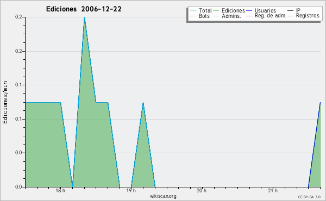Click the CC BY-SA 3.0 license text
The height and width of the screenshot is (201, 326).
pyautogui.click(x=309, y=197)
